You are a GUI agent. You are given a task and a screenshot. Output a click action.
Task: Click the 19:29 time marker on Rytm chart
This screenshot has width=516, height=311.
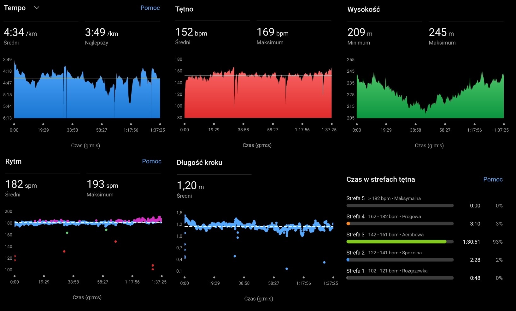(44, 282)
